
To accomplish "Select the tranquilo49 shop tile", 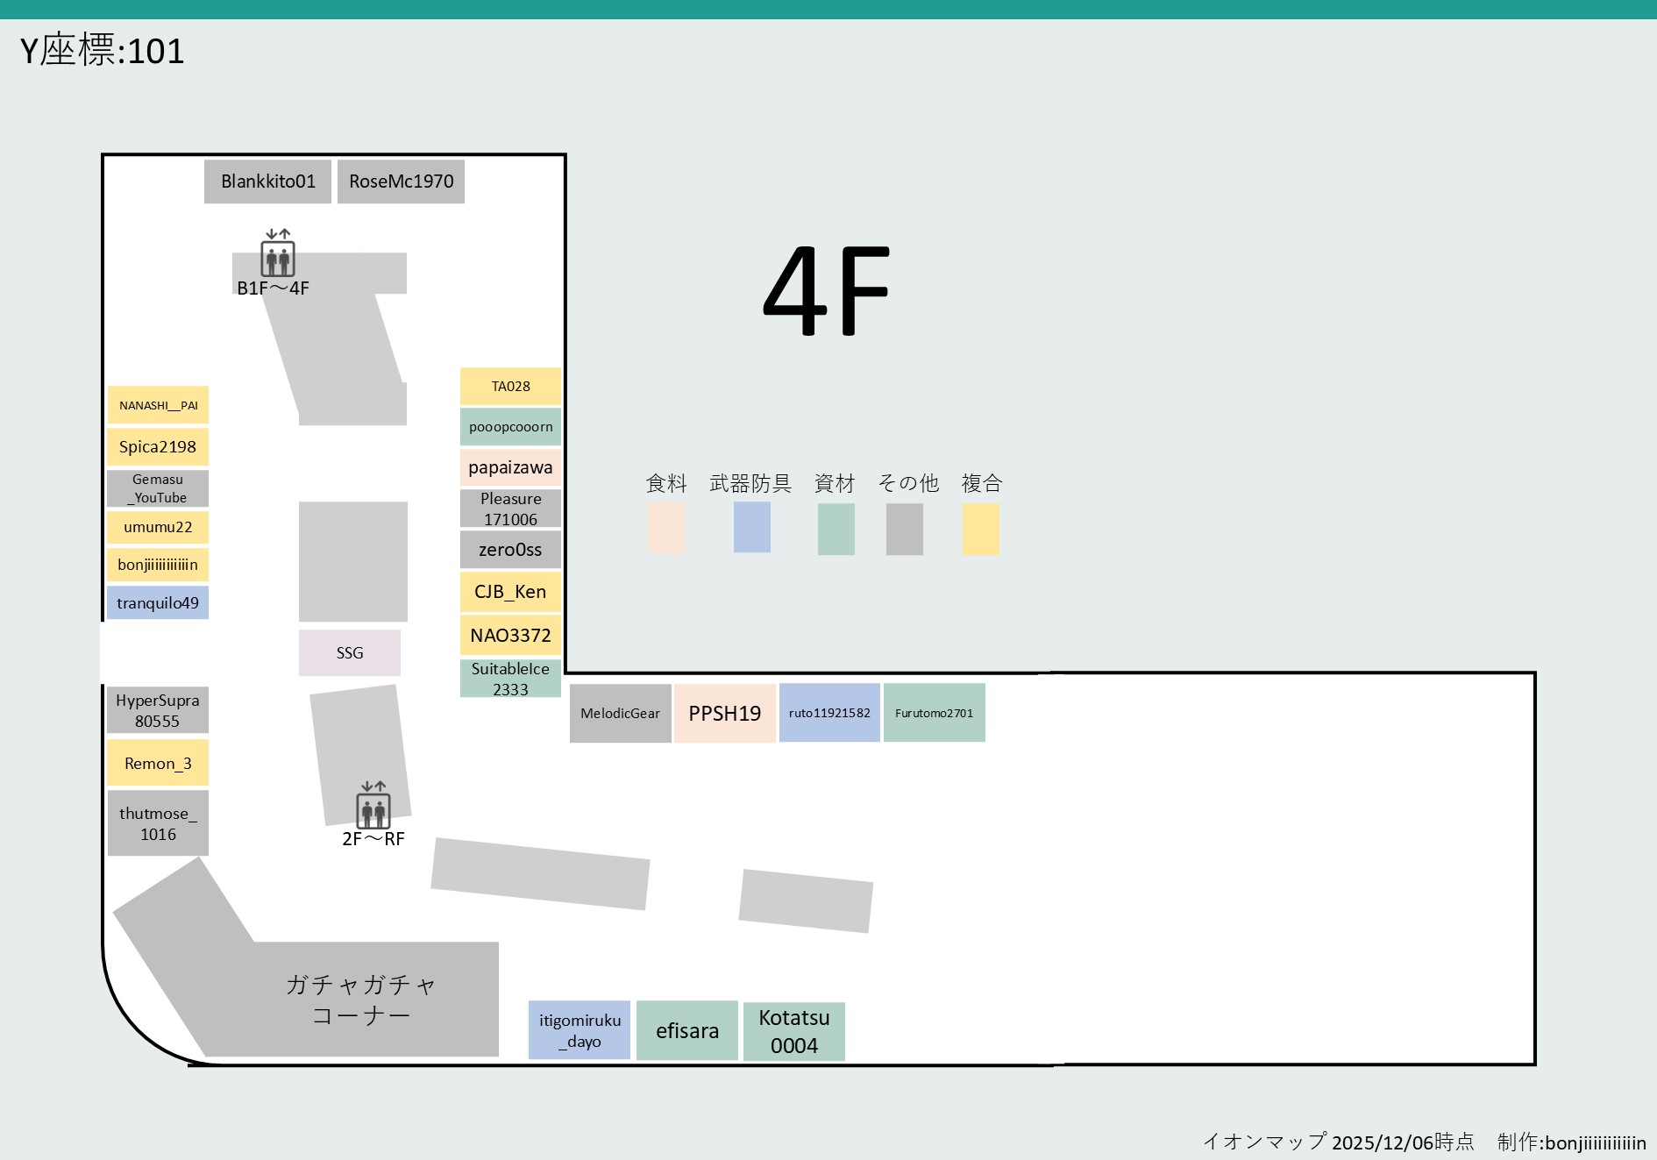I will click(x=158, y=602).
